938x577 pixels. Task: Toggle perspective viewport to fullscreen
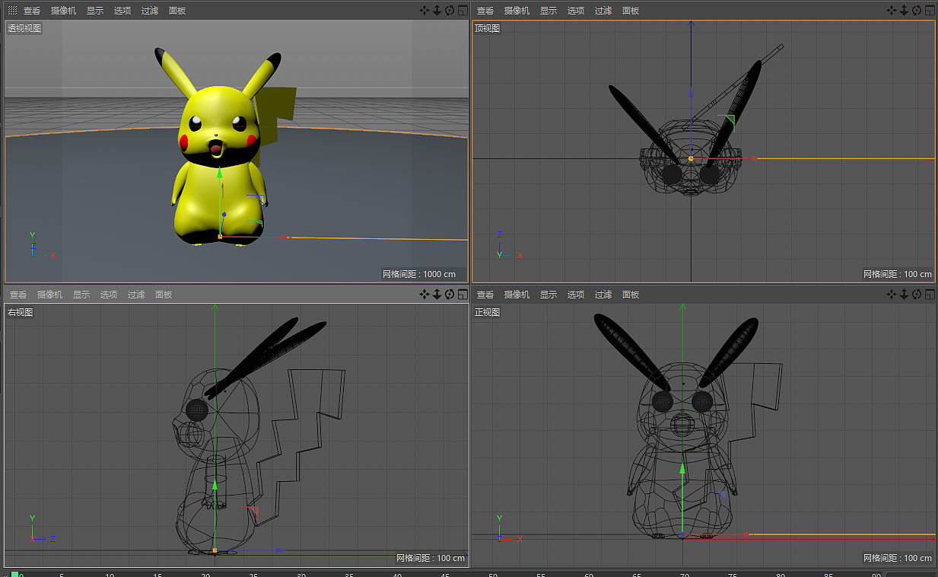pyautogui.click(x=461, y=10)
